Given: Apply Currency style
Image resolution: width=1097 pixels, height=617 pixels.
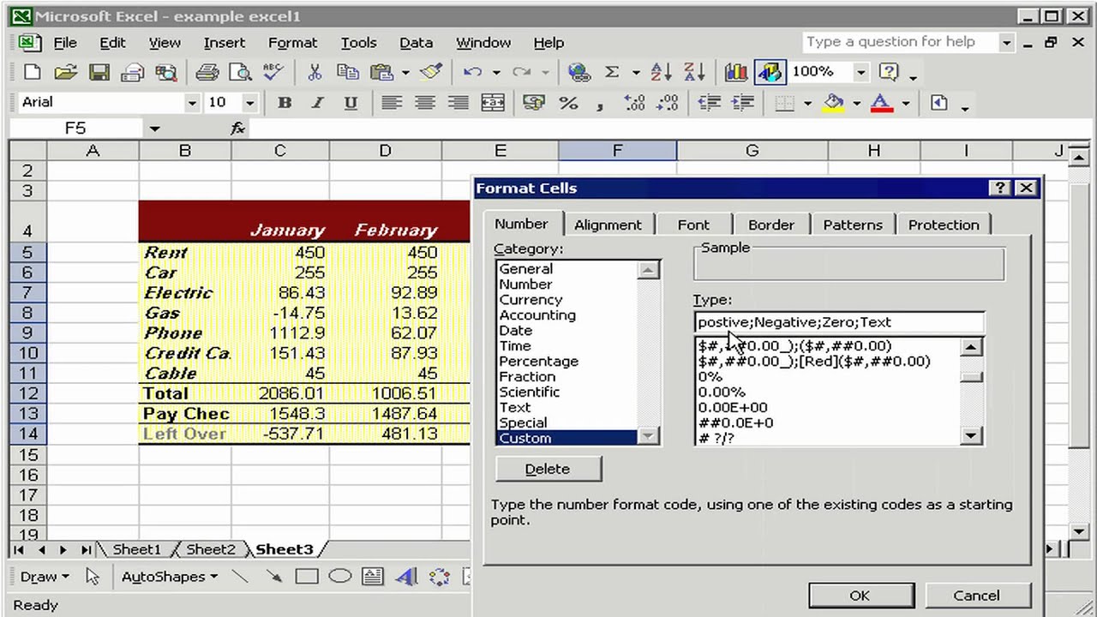Looking at the screenshot, I should point(534,103).
